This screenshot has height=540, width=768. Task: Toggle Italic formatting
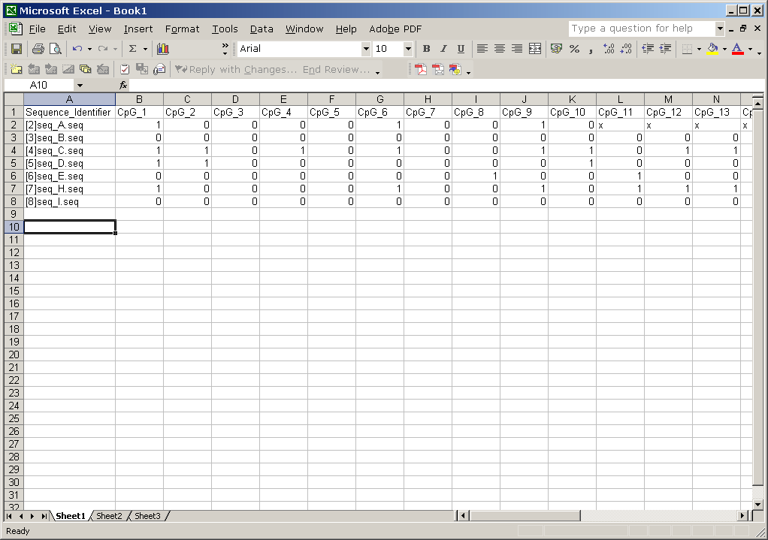443,49
